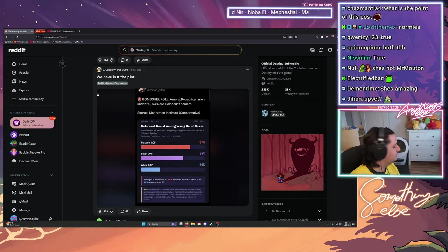Click the search magnifier icon in Reddit
Viewport: 448px width, 252px height.
[x=125, y=50]
